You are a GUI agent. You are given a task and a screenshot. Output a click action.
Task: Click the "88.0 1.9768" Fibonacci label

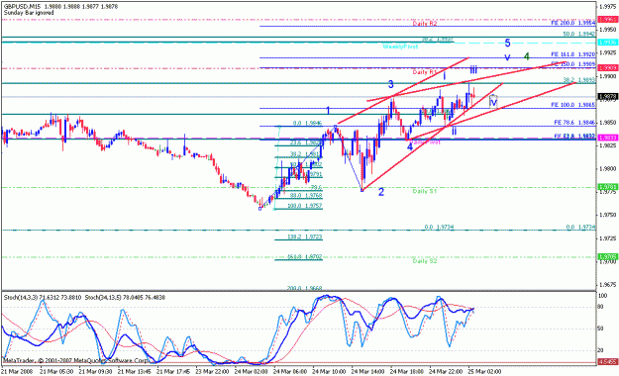(306, 195)
